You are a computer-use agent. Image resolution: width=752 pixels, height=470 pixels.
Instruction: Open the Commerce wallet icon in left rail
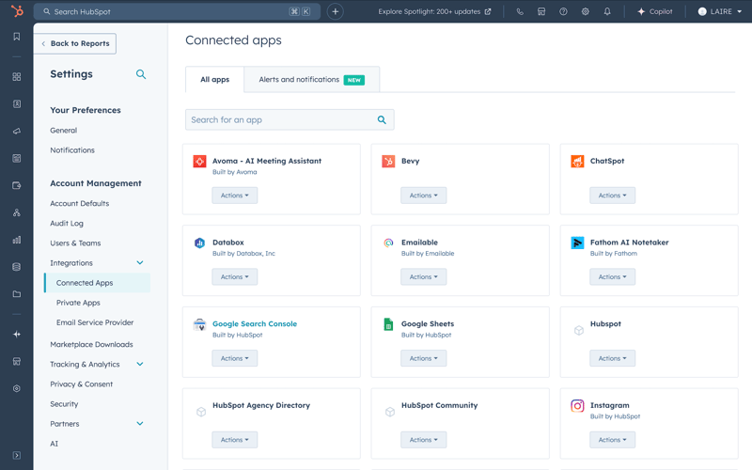click(17, 185)
